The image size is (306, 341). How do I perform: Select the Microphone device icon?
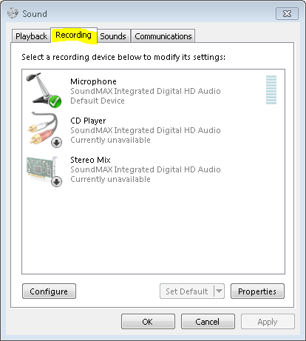pos(44,90)
